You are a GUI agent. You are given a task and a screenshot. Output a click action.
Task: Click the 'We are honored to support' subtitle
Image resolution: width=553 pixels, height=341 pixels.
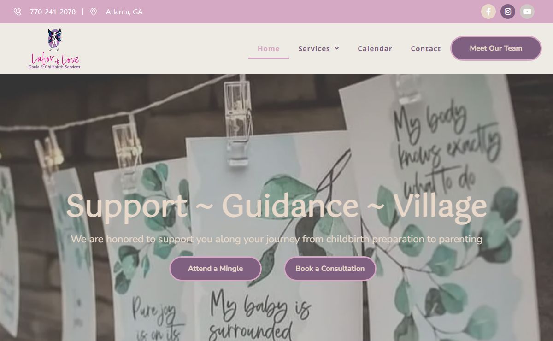276,239
